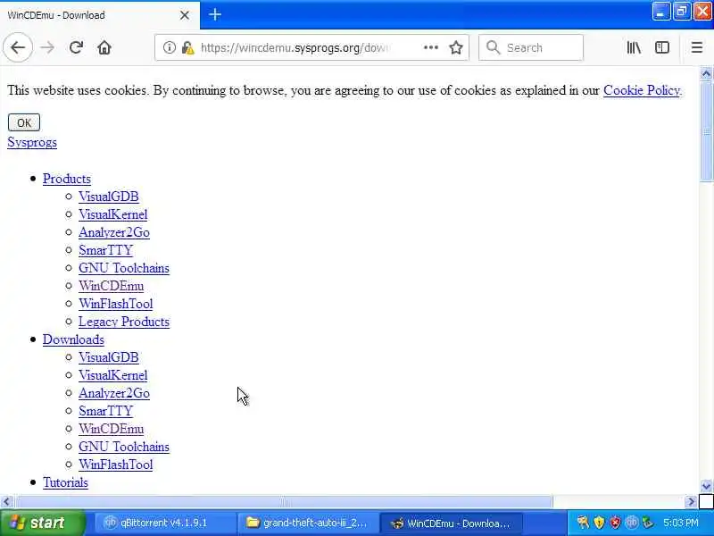This screenshot has height=536, width=714.
Task: Open the Legacy Products link
Action: pos(124,322)
